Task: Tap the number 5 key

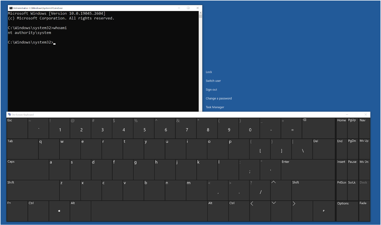Action: (144, 128)
